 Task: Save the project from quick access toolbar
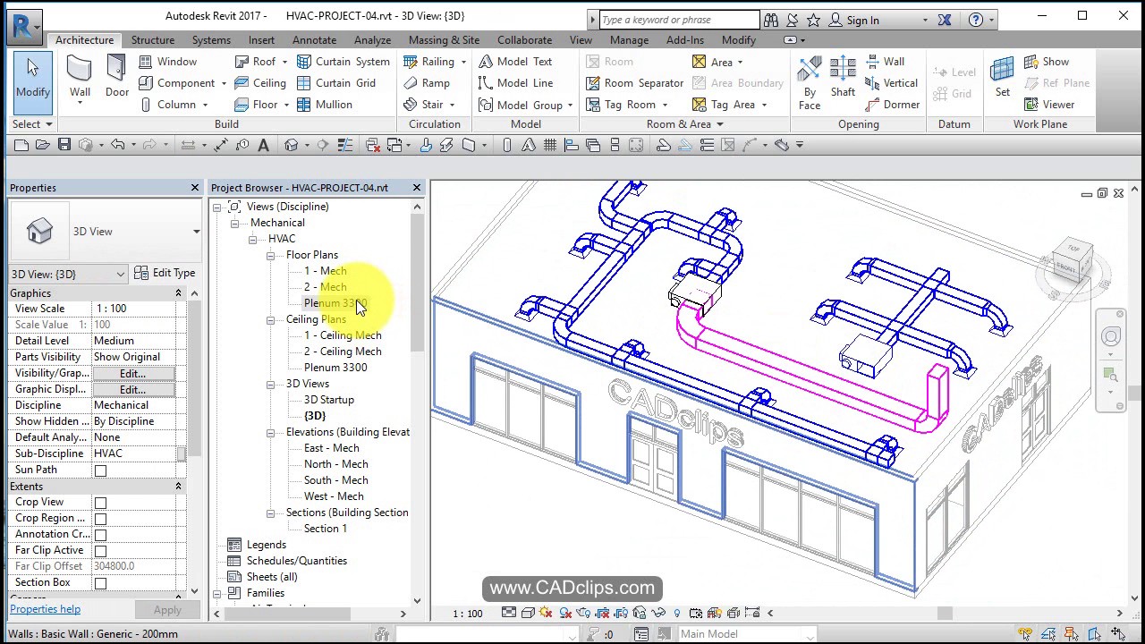pos(64,145)
